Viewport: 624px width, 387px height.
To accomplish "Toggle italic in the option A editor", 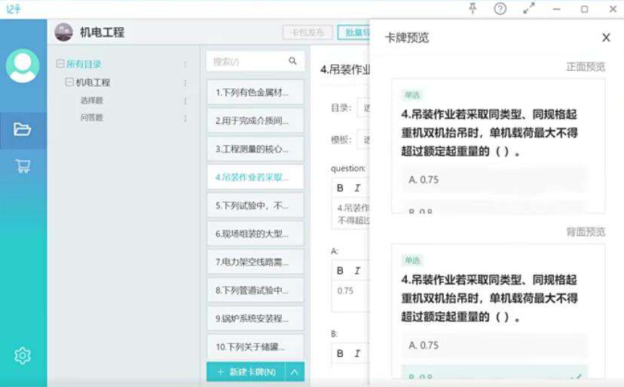I will (357, 270).
